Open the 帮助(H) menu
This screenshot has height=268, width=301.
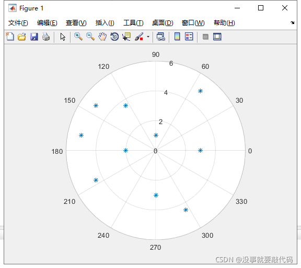[x=224, y=23]
